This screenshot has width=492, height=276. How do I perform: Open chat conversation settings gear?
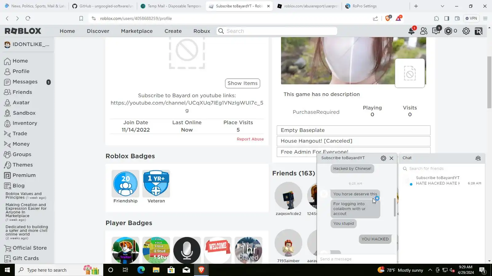[383, 158]
